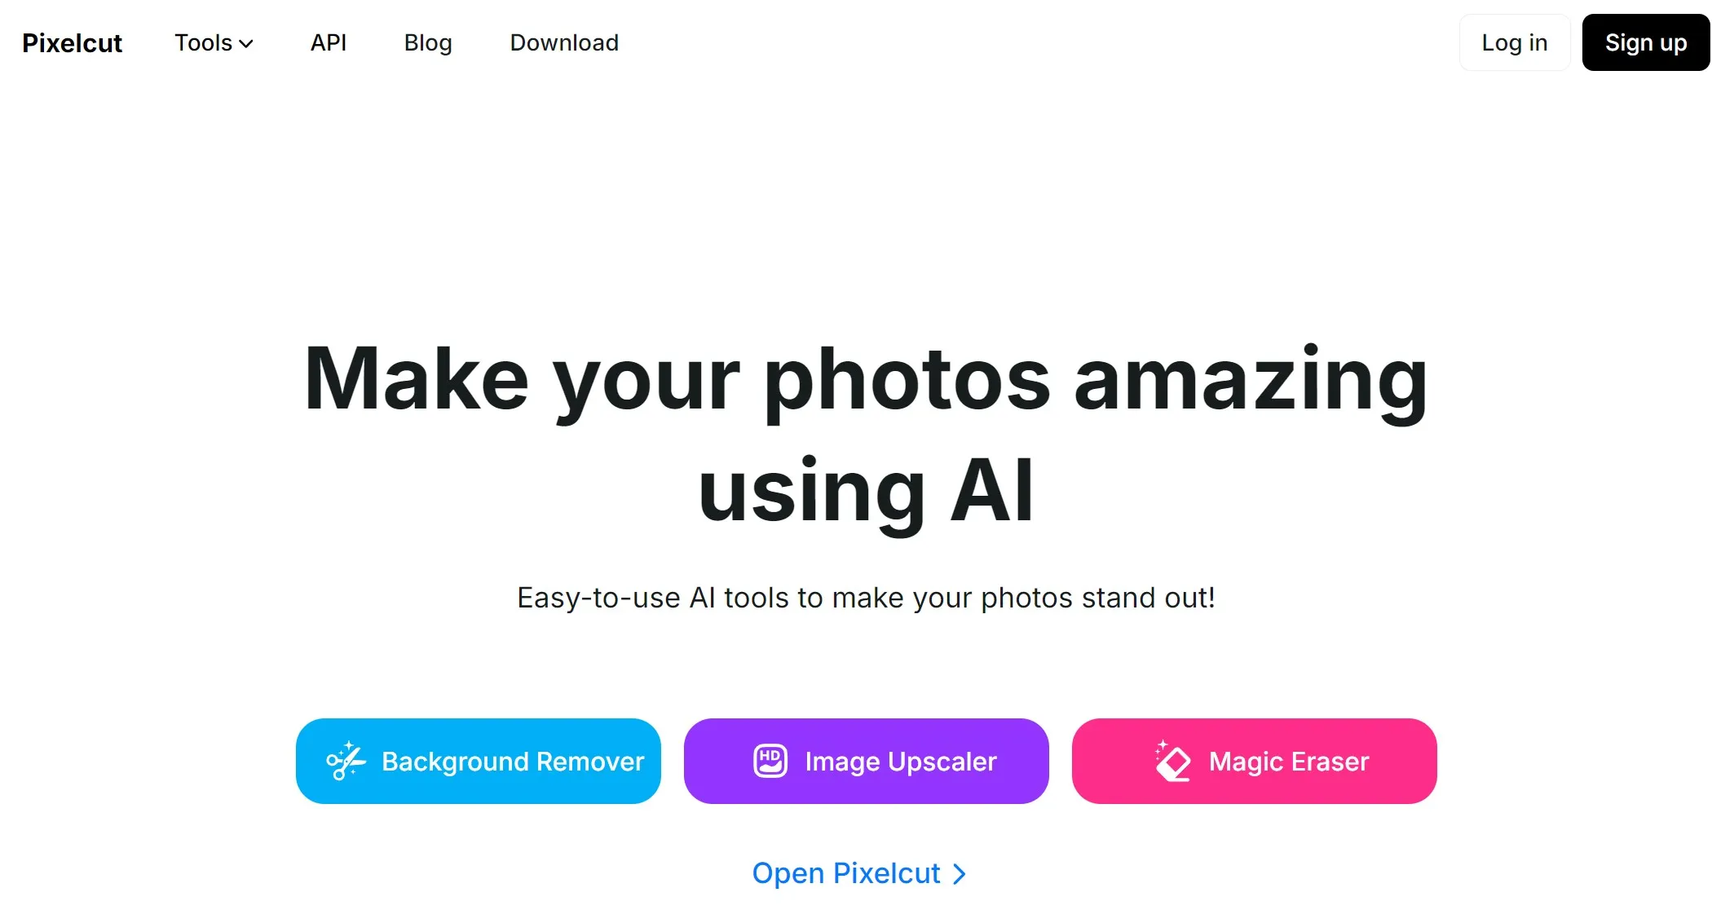Click the Sign up button

tap(1646, 42)
